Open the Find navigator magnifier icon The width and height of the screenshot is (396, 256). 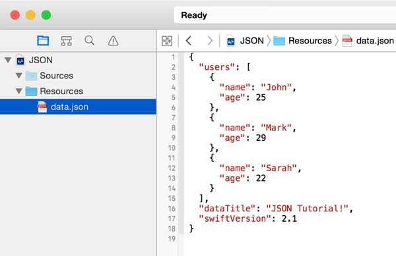(89, 41)
